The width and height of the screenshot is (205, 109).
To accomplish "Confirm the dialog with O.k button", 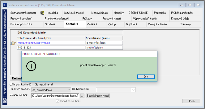I will coord(146,77).
